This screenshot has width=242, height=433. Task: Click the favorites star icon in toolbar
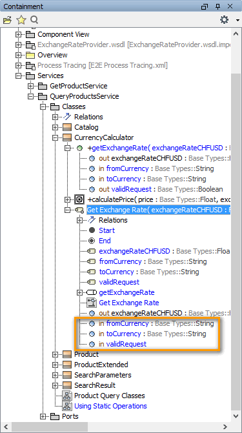21,20
